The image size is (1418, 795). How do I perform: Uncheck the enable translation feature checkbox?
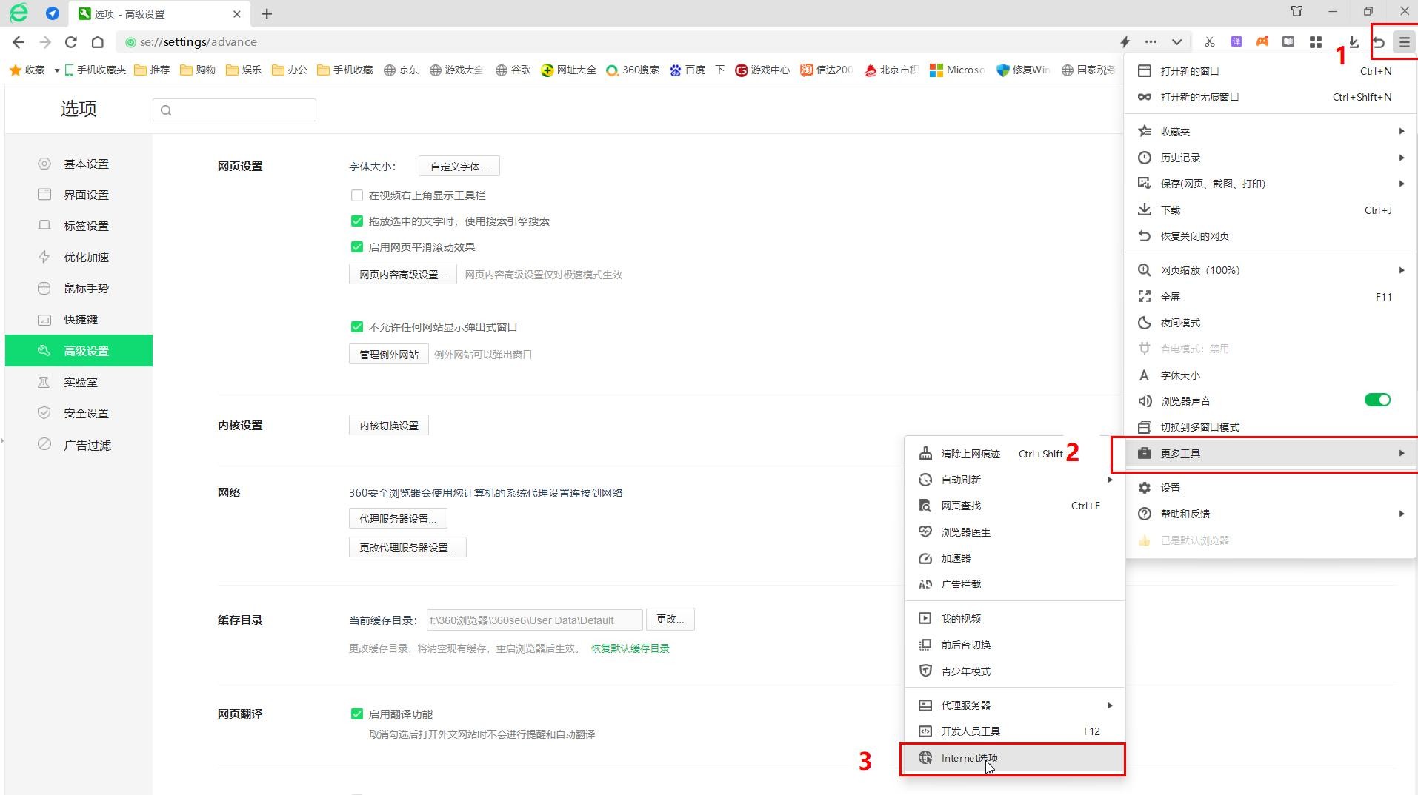click(357, 714)
